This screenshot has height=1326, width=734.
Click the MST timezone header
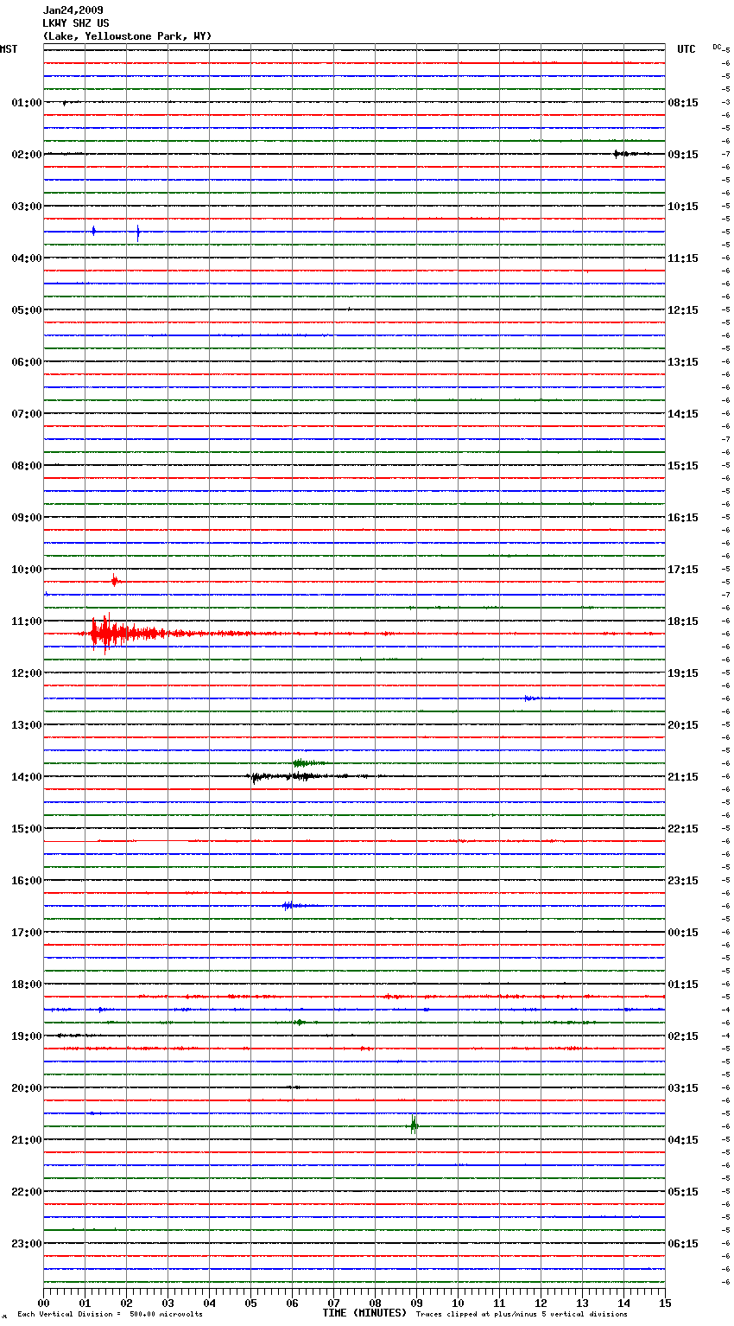pos(9,49)
